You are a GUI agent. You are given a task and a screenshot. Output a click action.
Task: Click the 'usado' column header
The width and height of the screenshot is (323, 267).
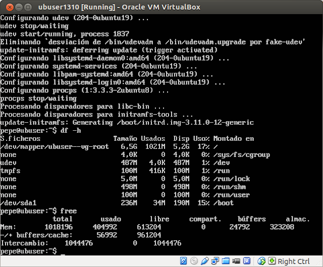coord(111,219)
